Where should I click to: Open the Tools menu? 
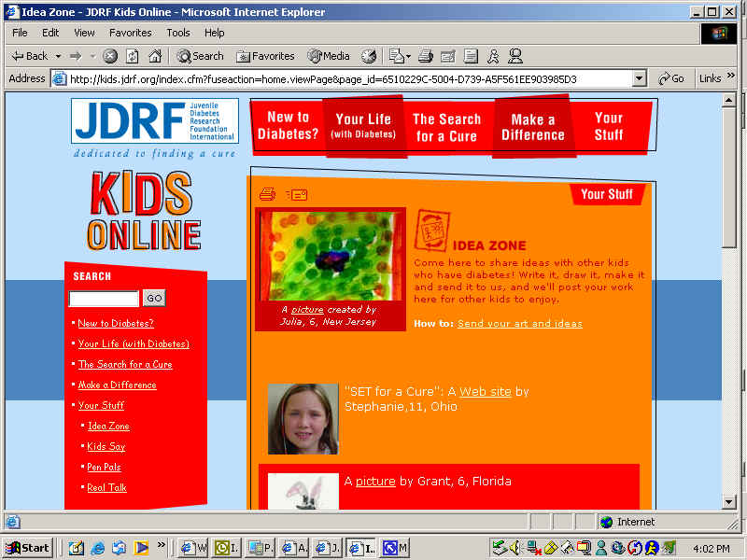[x=178, y=33]
